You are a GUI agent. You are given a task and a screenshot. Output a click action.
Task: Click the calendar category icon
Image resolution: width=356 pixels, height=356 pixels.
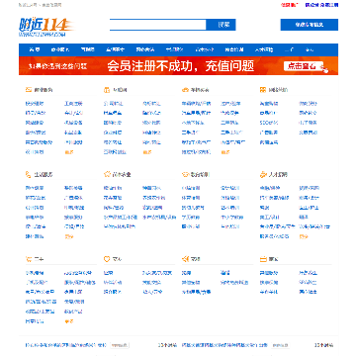[263, 259]
